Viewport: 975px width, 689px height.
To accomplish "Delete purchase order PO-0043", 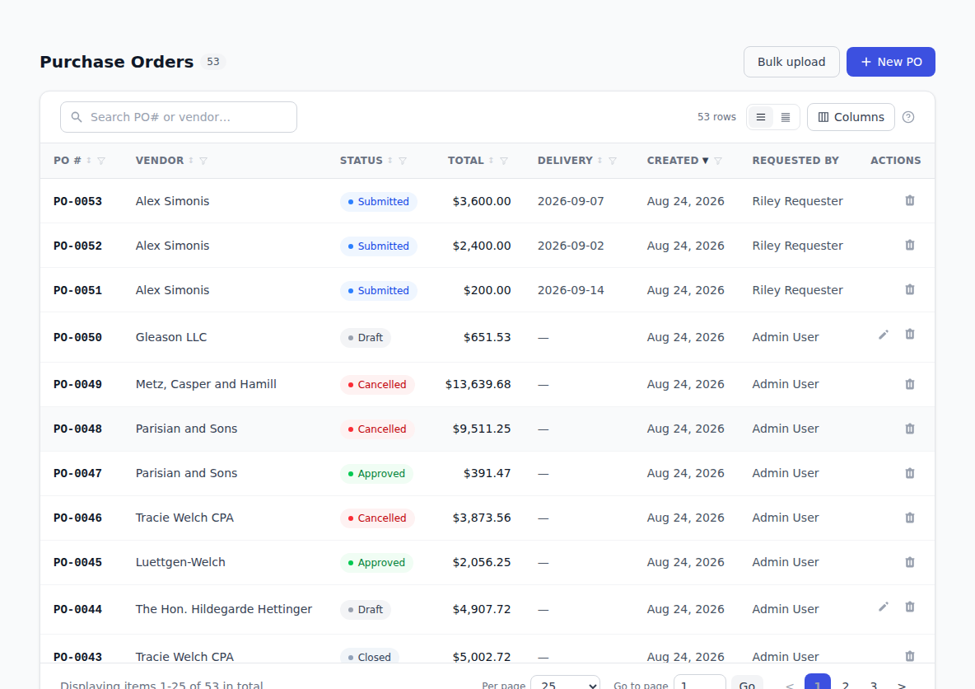I will point(910,656).
